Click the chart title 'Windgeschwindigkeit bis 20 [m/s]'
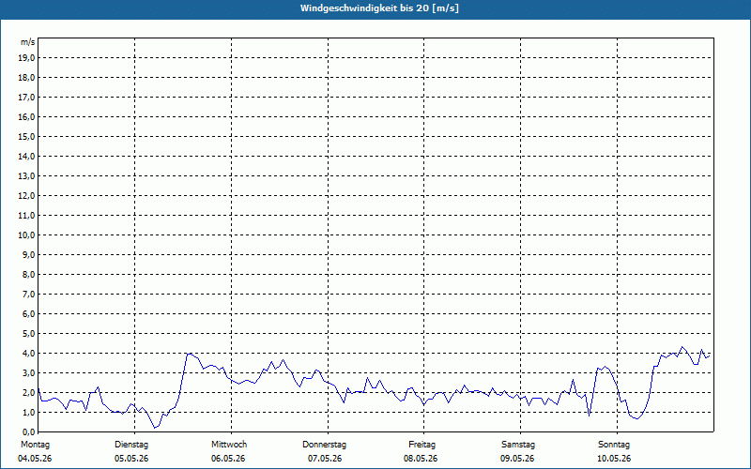 (x=379, y=8)
